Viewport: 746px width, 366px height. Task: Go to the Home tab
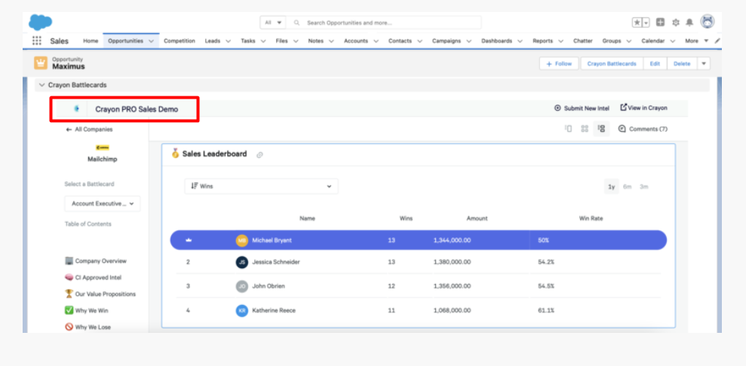pos(91,41)
